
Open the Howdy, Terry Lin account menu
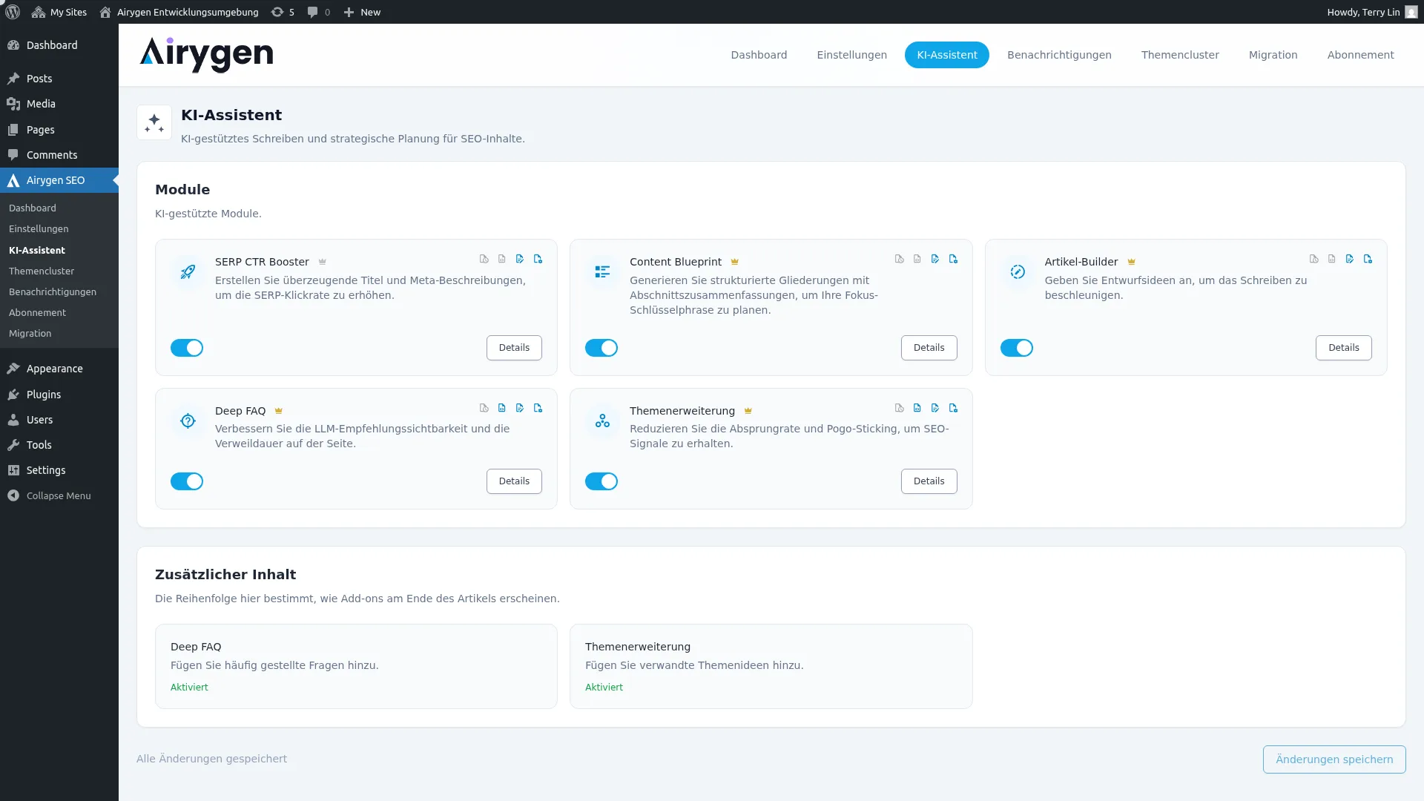pyautogui.click(x=1372, y=12)
